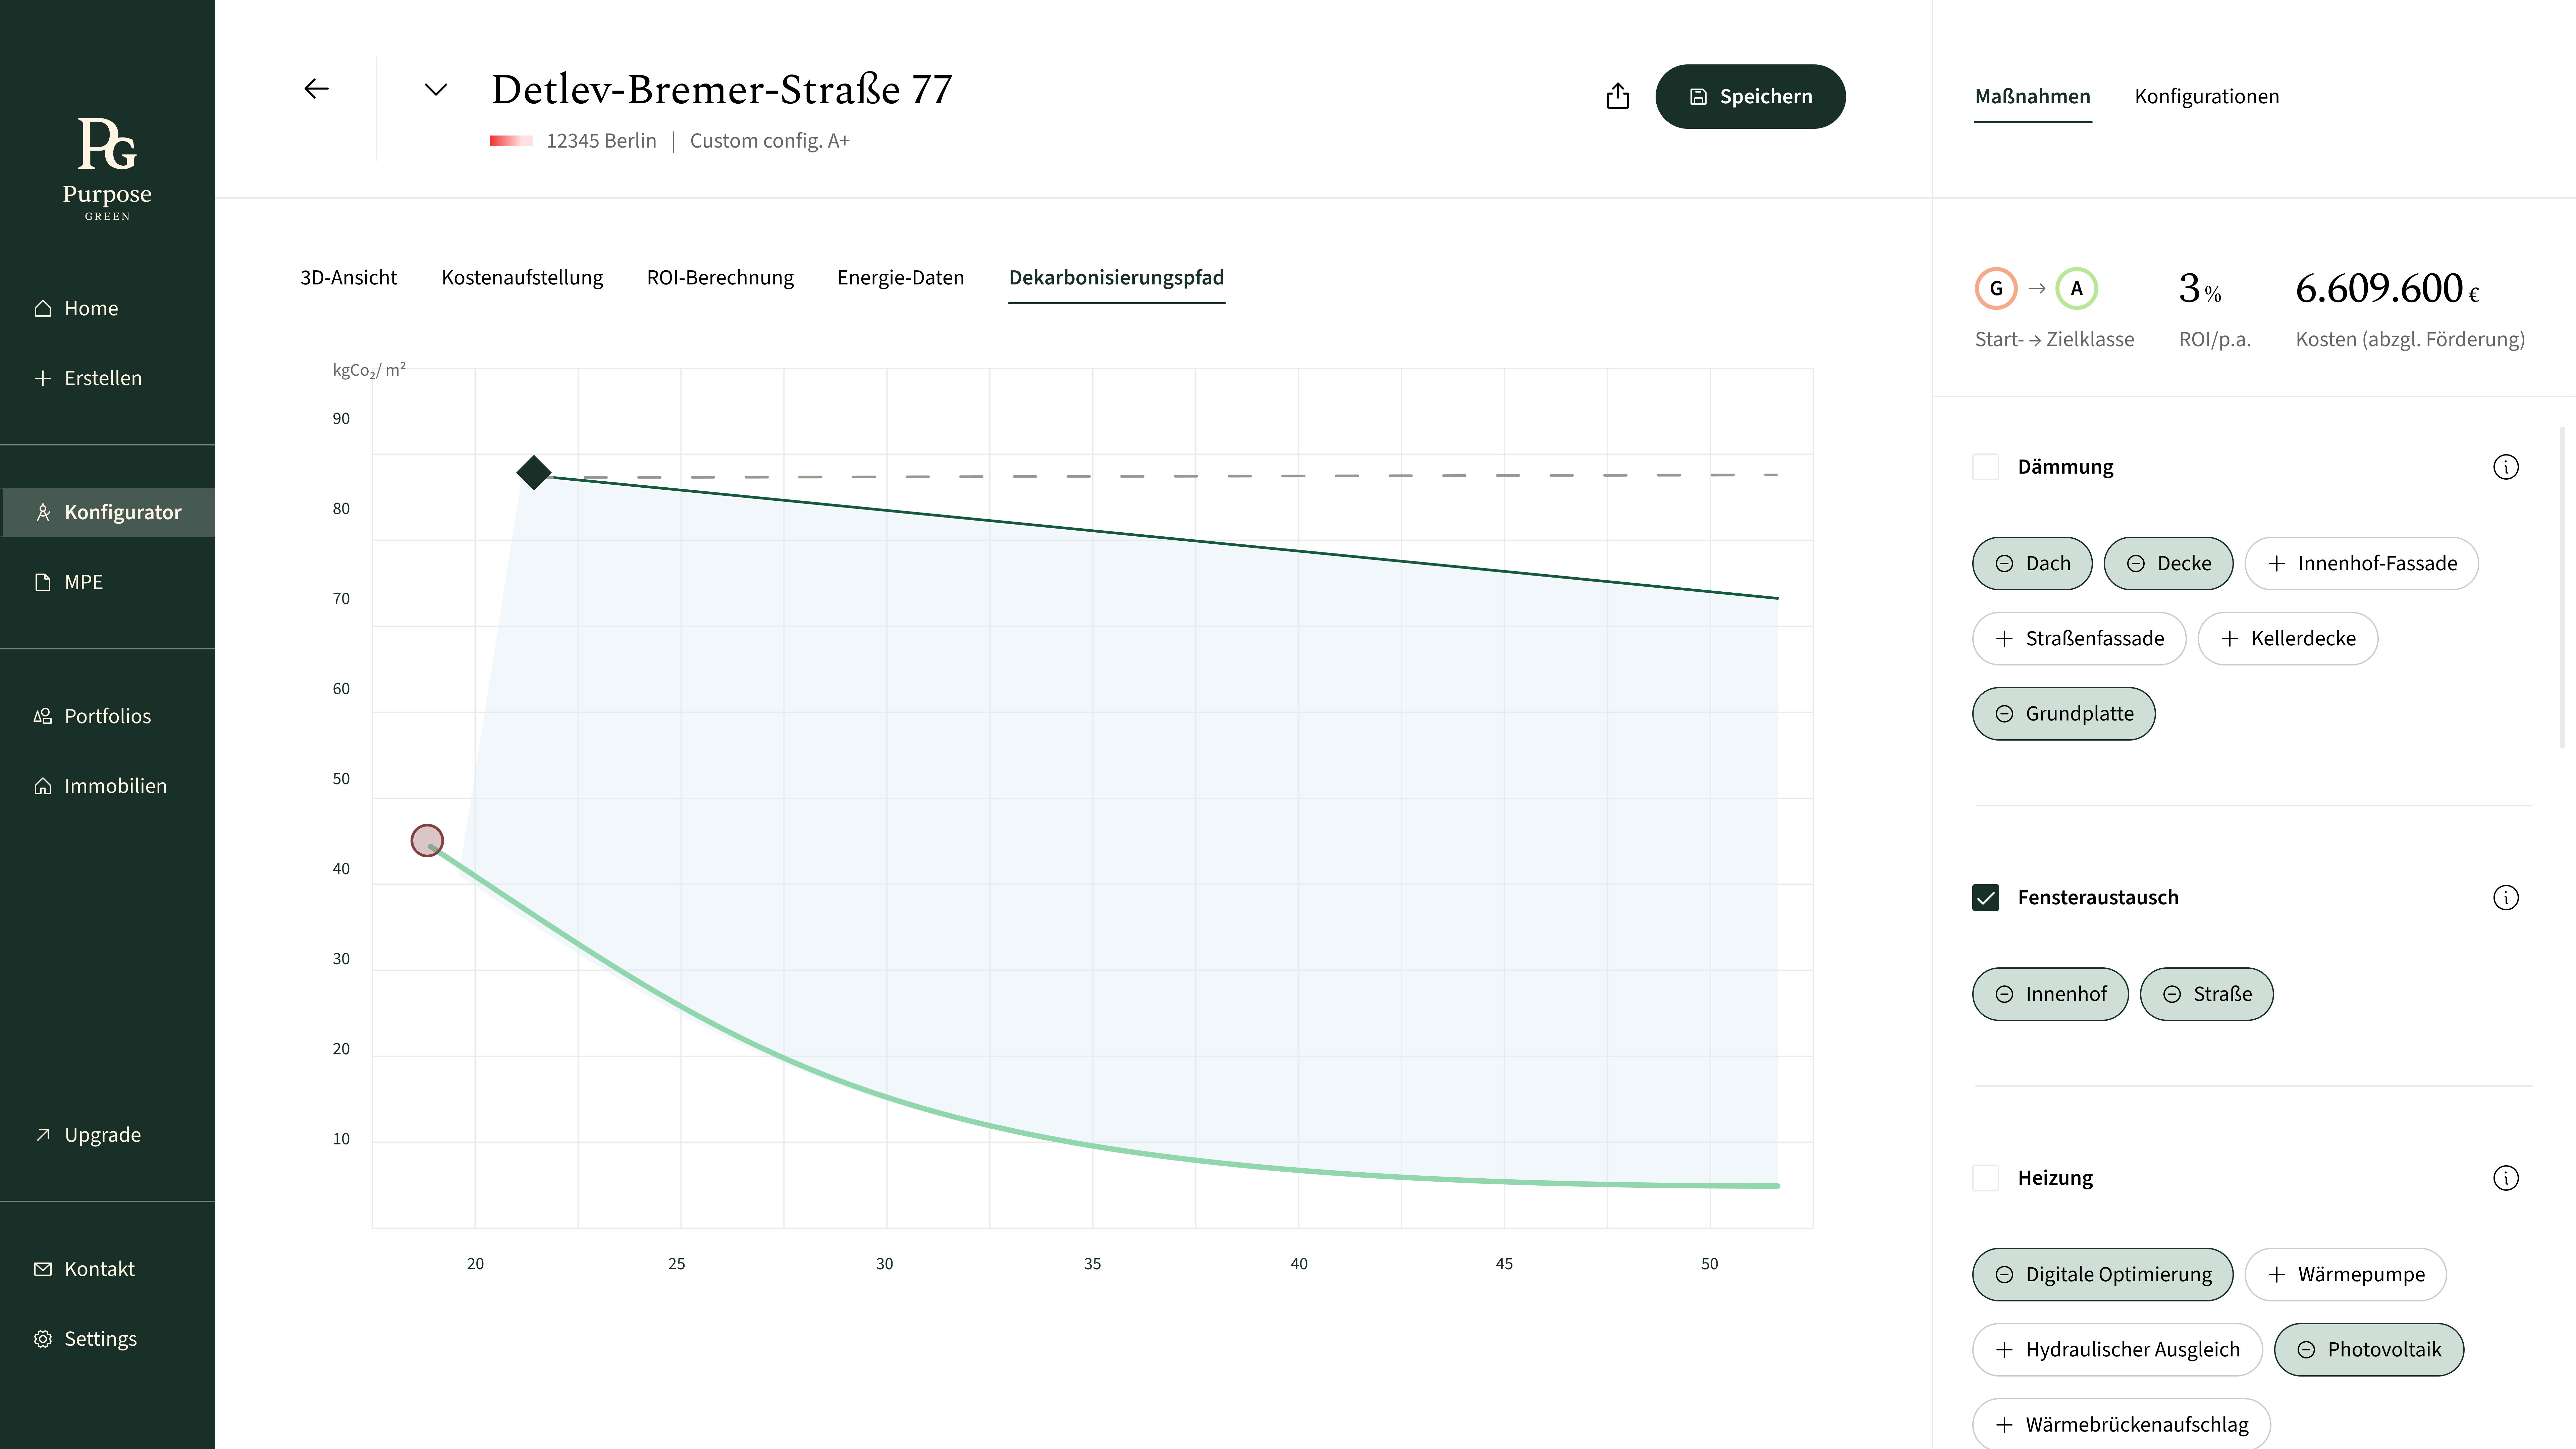
Task: Open info icon for Heizung
Action: pyautogui.click(x=2505, y=1178)
